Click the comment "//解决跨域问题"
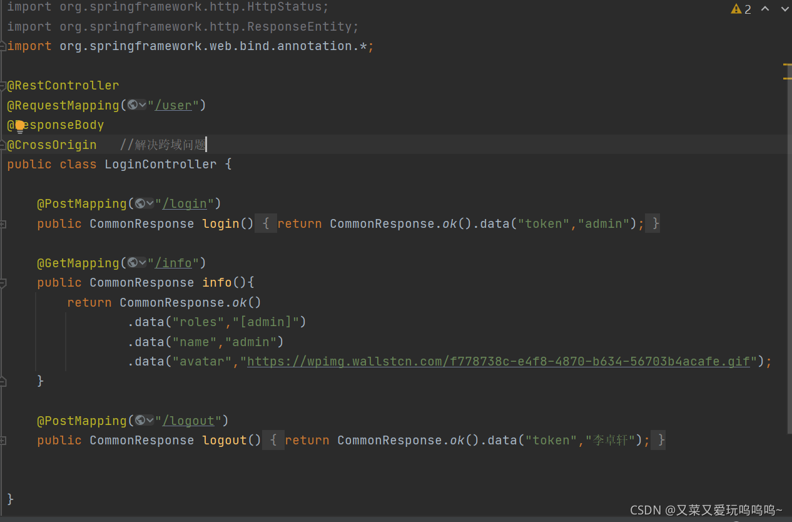Viewport: 792px width, 522px height. (163, 145)
